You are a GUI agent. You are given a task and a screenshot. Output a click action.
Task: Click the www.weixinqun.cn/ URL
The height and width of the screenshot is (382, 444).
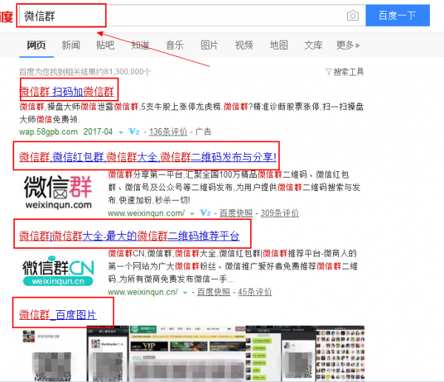click(x=143, y=292)
